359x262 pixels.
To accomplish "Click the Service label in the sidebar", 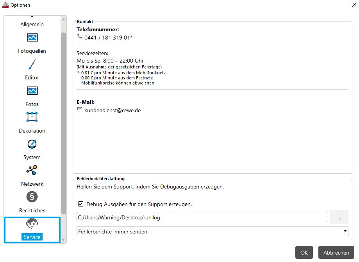I will tap(32, 237).
